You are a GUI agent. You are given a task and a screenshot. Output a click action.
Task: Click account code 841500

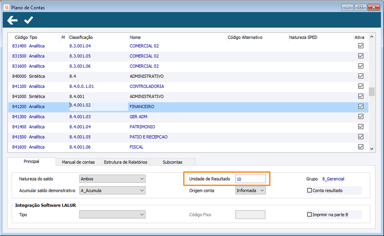tap(19, 137)
